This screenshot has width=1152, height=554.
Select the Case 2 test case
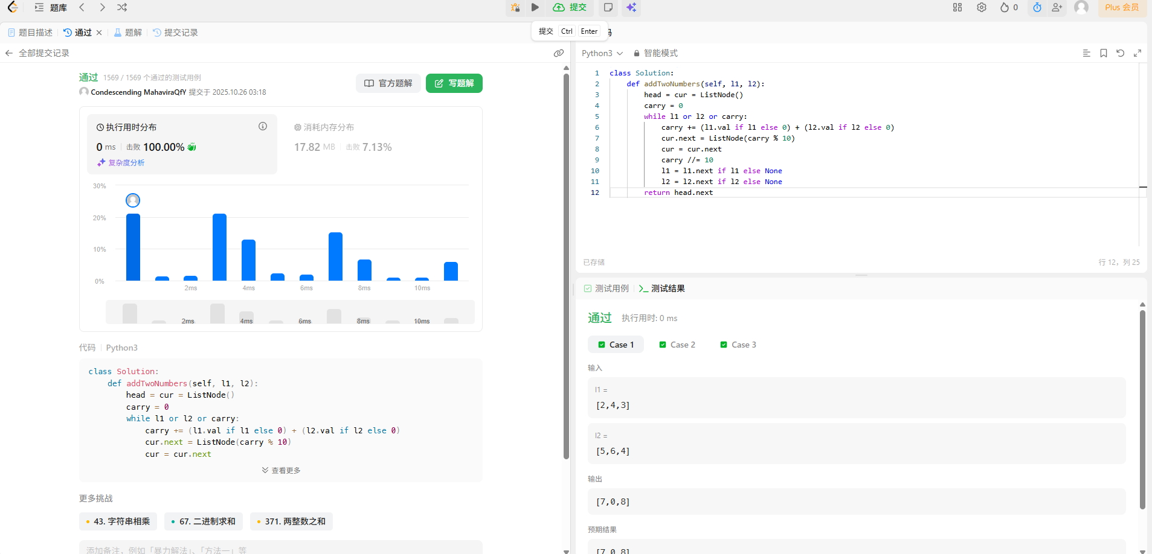click(x=677, y=345)
